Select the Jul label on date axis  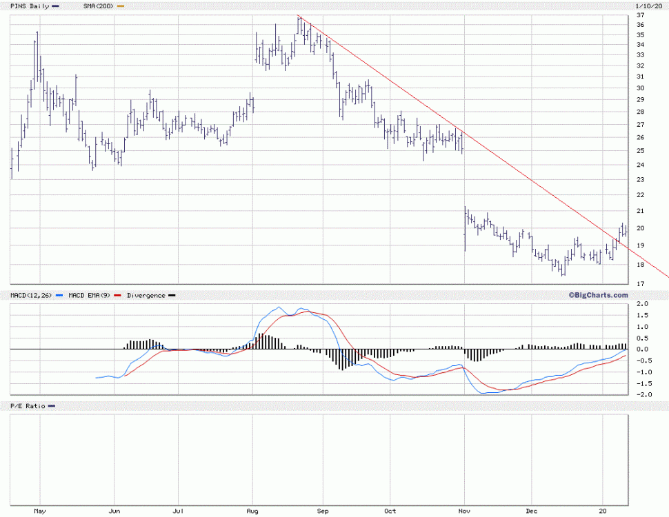coord(179,511)
